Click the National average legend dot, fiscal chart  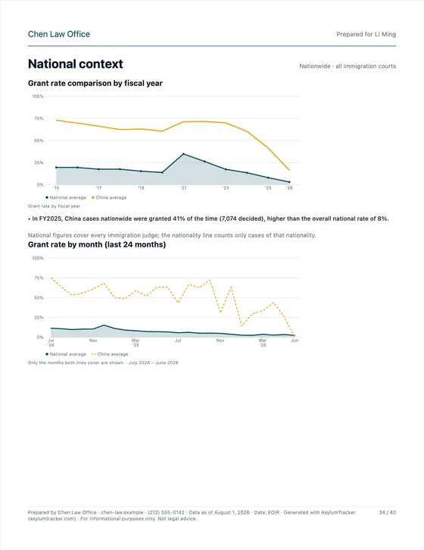tap(47, 197)
